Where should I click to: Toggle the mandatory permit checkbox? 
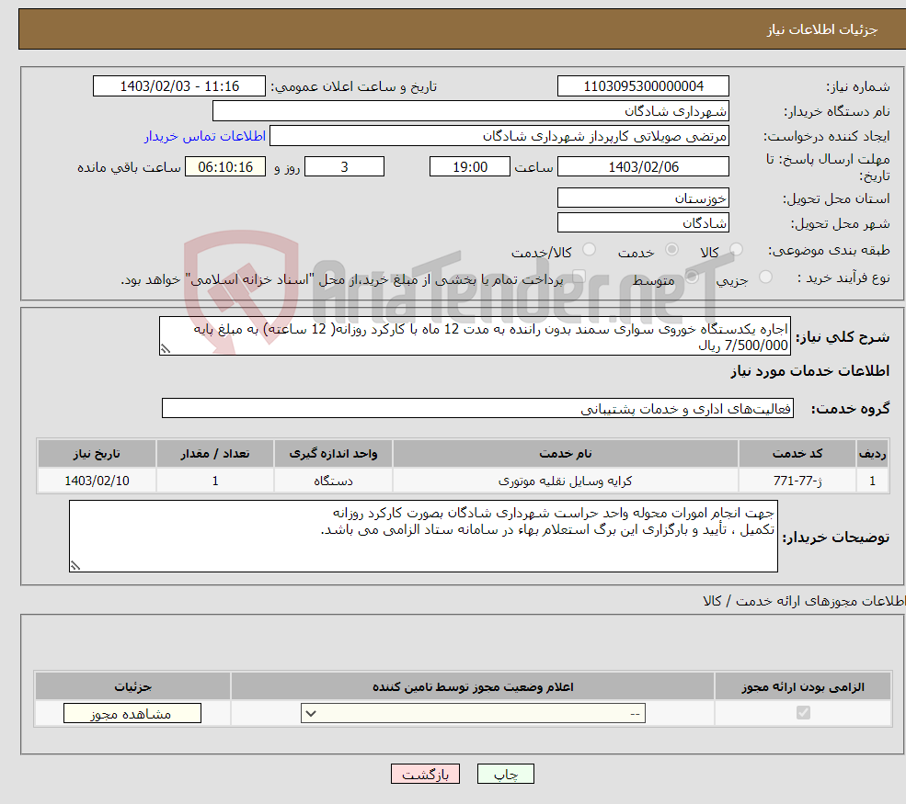(803, 713)
